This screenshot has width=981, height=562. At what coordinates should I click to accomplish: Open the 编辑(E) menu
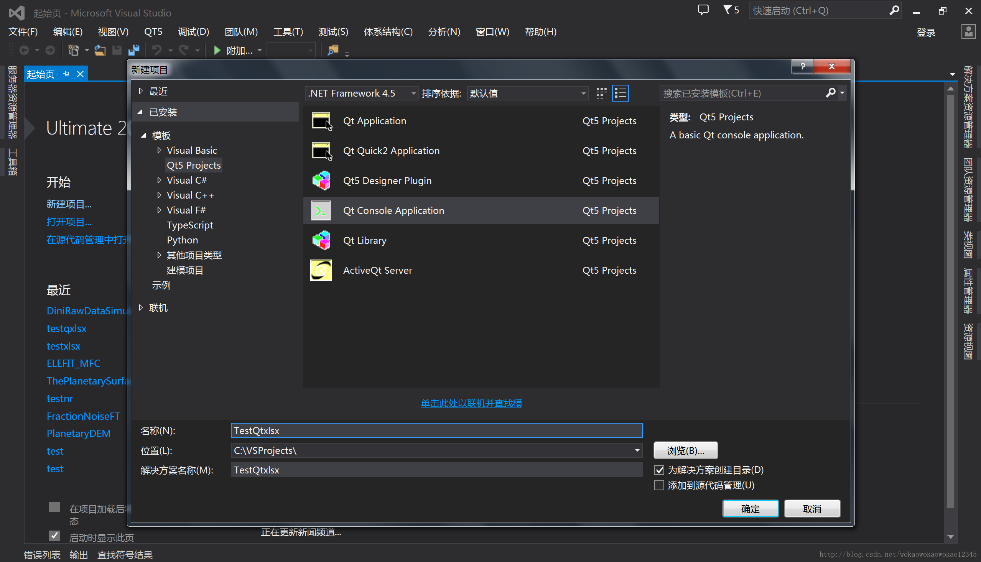coord(68,32)
